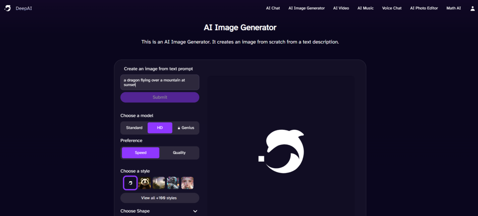Open the AI Video nav item
The image size is (478, 216).
pyautogui.click(x=341, y=8)
